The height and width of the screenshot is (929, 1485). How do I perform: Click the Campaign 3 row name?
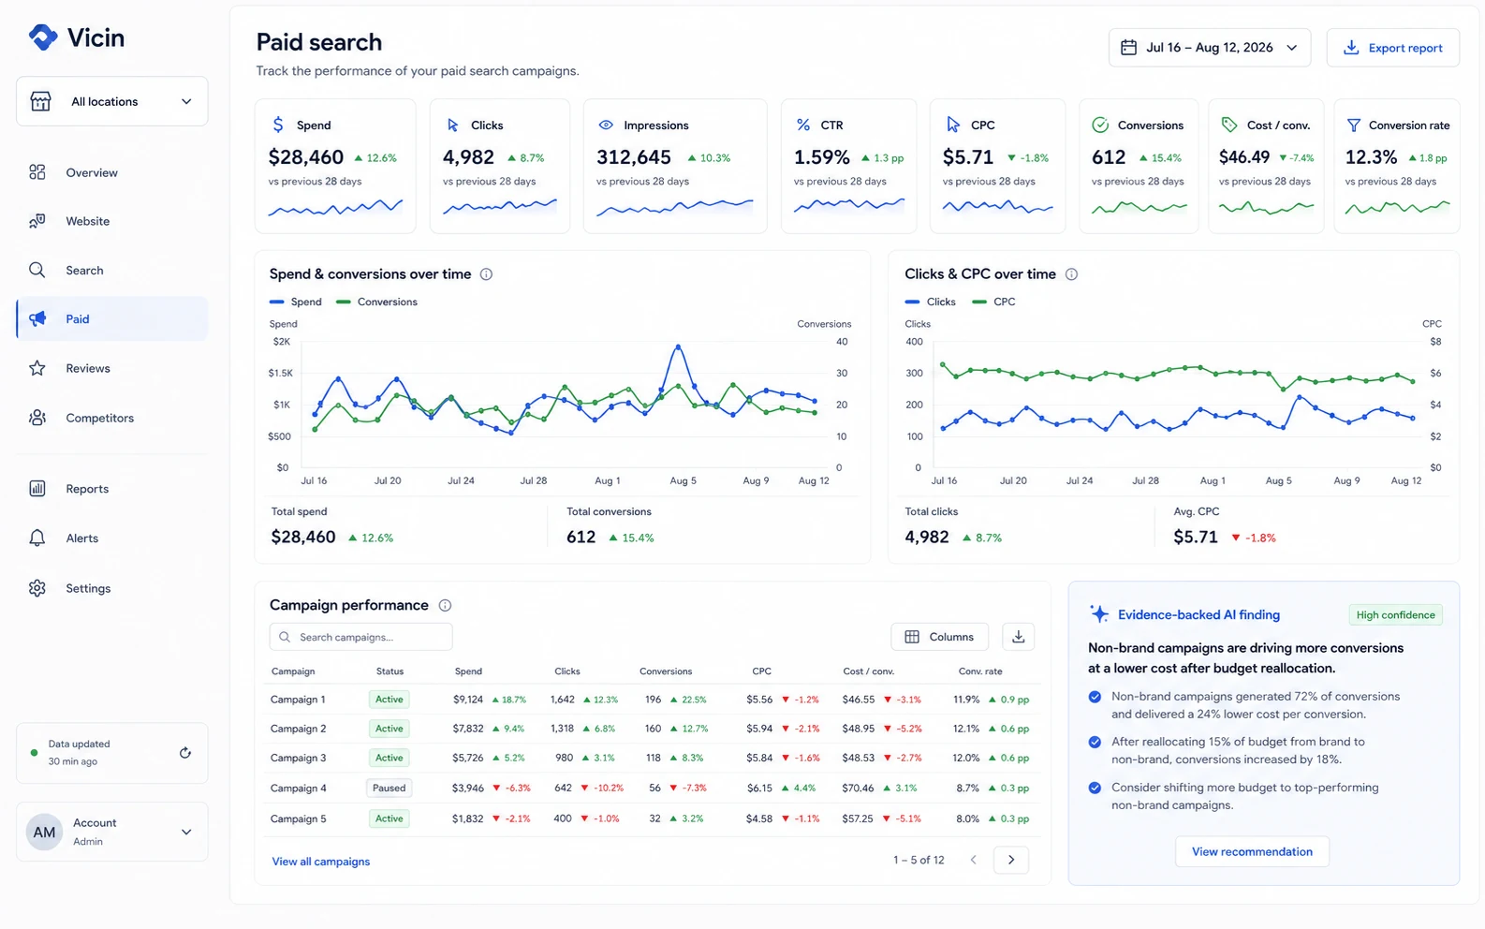point(298,758)
